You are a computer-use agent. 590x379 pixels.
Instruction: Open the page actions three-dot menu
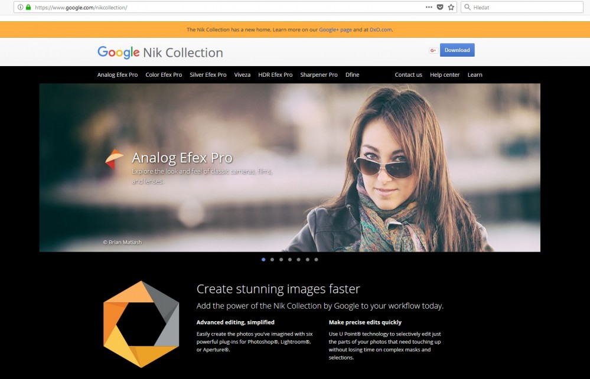click(x=429, y=7)
